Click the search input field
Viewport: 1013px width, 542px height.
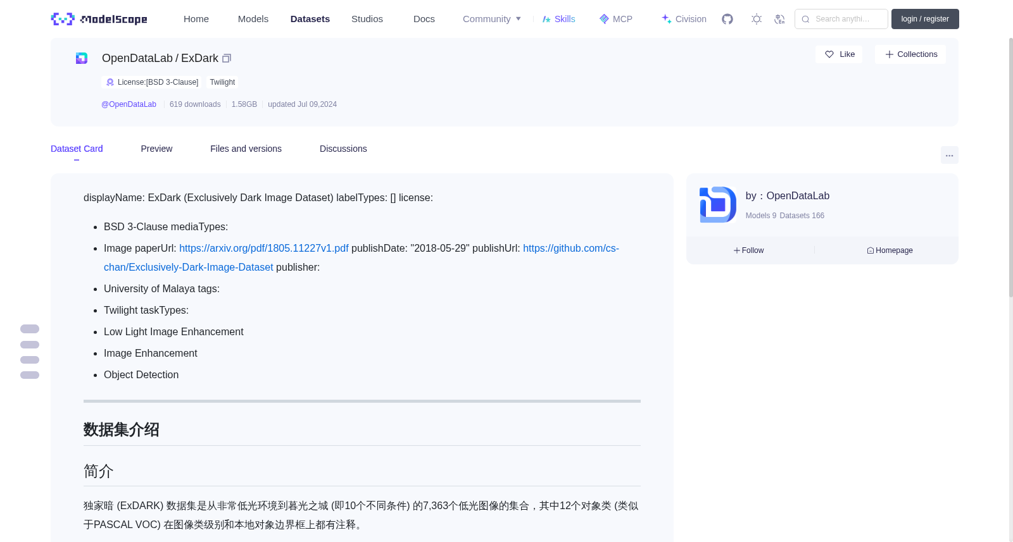pyautogui.click(x=841, y=19)
